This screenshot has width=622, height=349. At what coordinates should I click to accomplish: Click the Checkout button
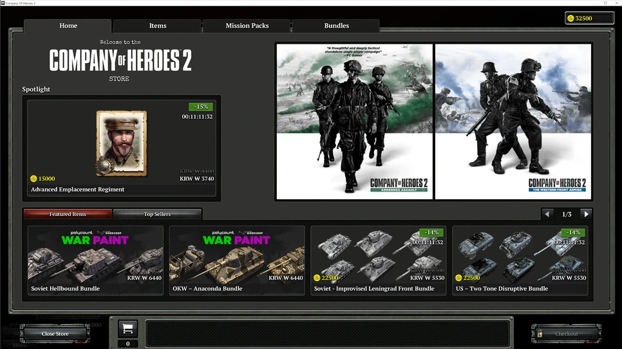coord(567,334)
